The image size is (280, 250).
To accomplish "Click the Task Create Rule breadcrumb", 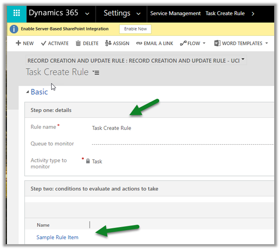I will pos(225,13).
